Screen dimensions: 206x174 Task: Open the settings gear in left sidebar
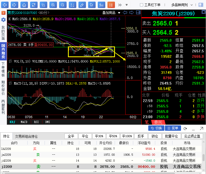[x=3, y=20]
